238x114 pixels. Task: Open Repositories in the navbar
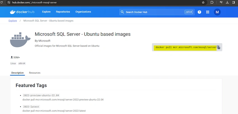click(63, 12)
